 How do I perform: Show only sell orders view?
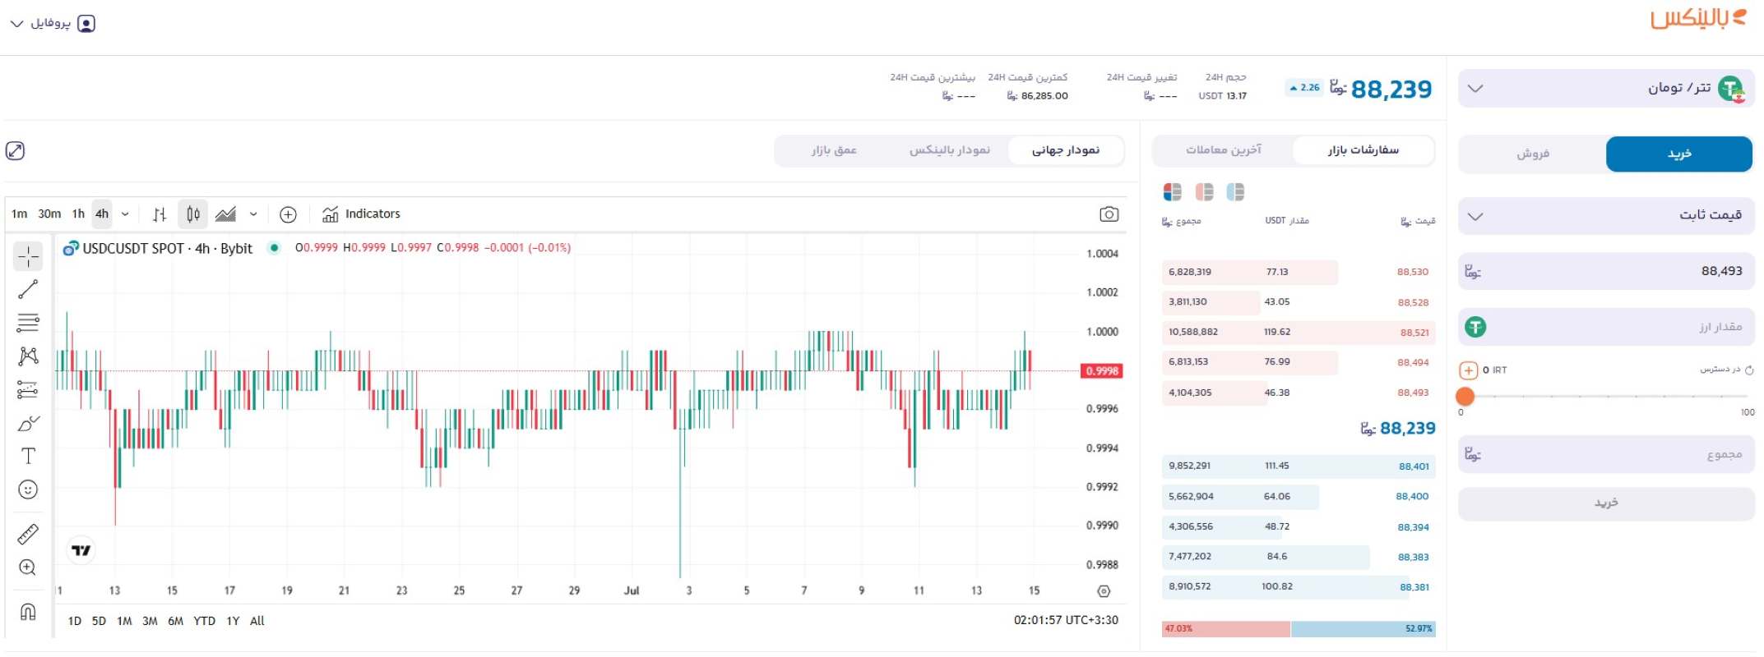1204,192
